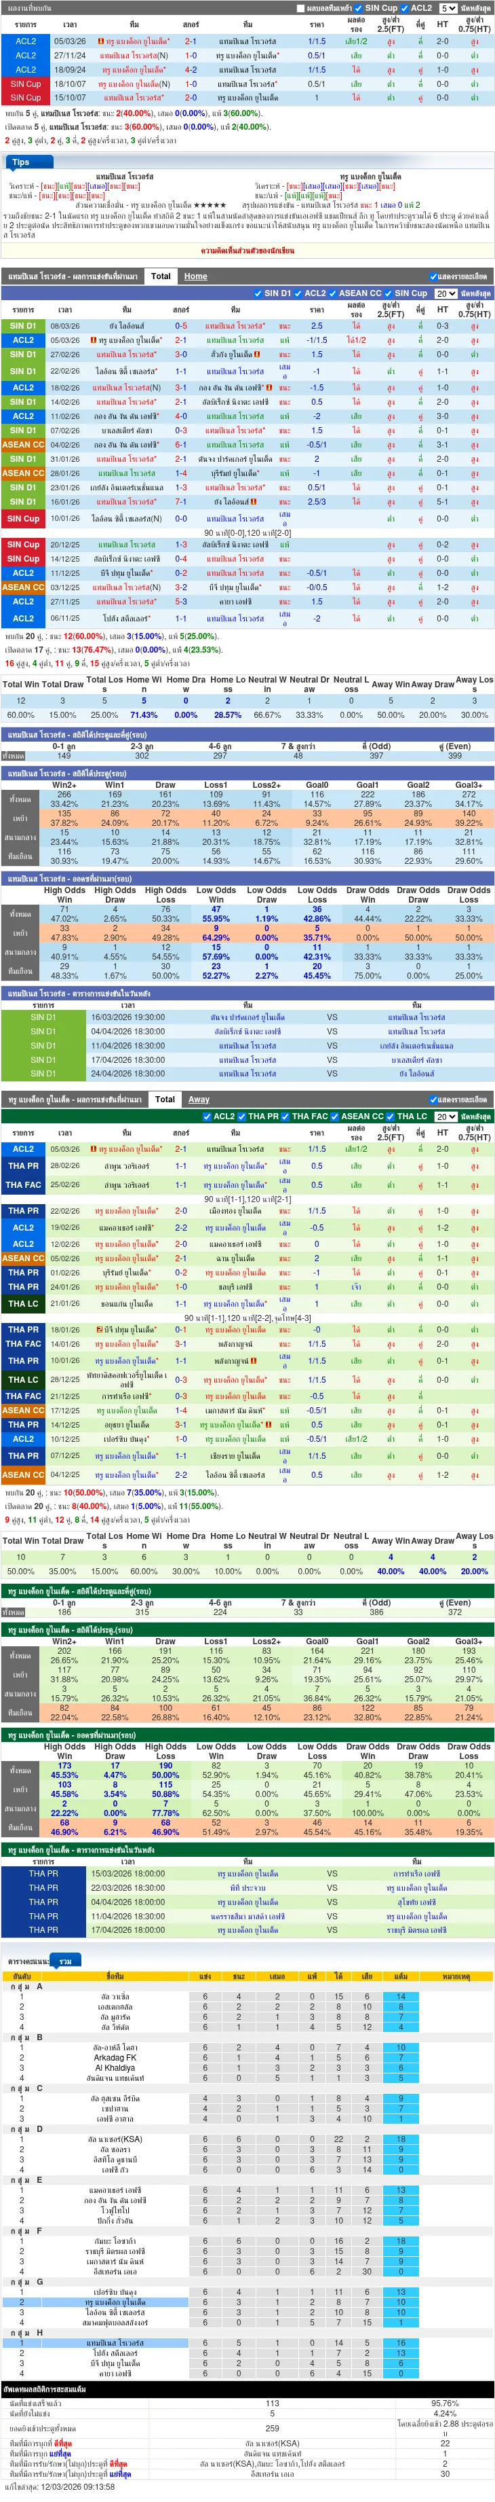Toggle the ACL2 checkbox in top filter bar
This screenshot has width=495, height=2502.
tap(405, 7)
